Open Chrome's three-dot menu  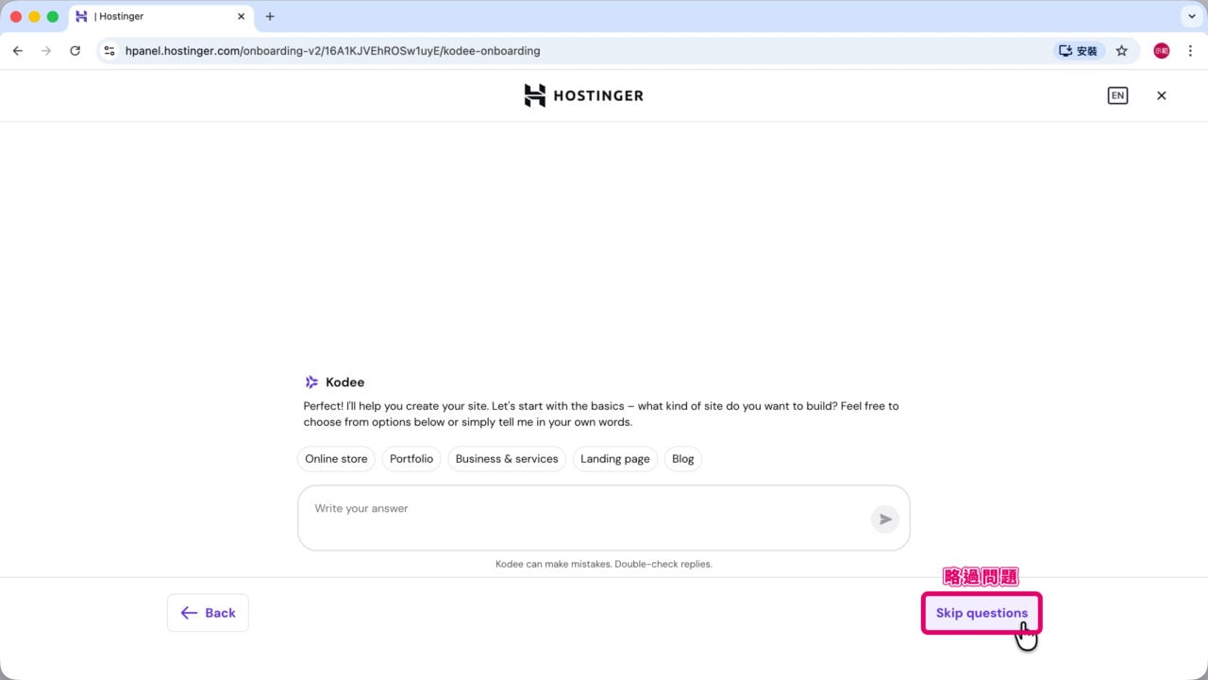click(x=1189, y=51)
